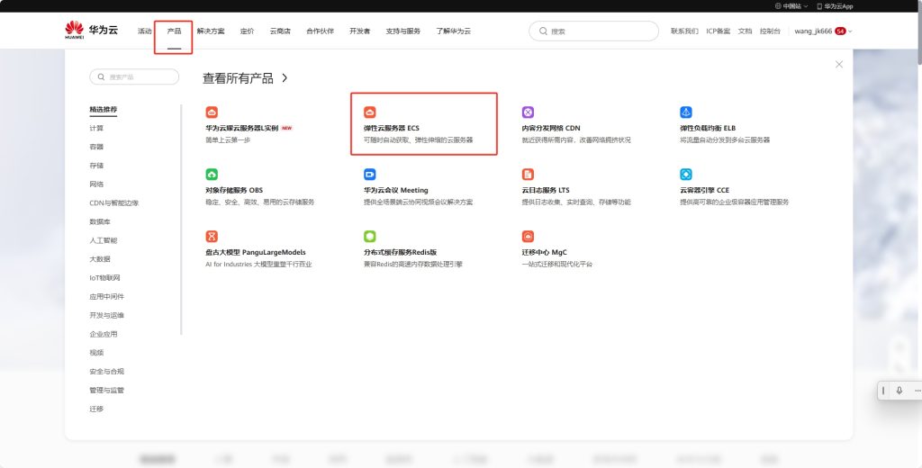Click the magnifier icon in top search bar
This screenshot has height=468, width=922.
(x=543, y=31)
